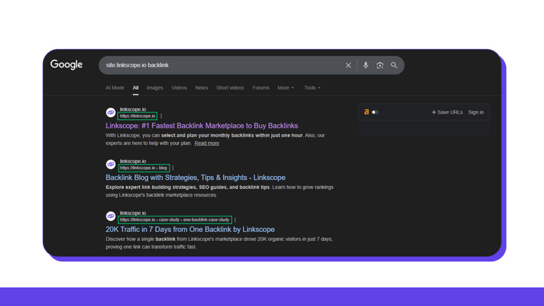Select the News search tab
The image size is (544, 306).
click(201, 88)
